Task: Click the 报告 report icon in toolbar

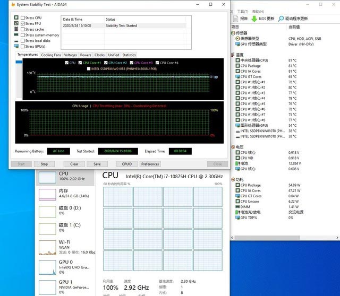Action: [x=235, y=19]
